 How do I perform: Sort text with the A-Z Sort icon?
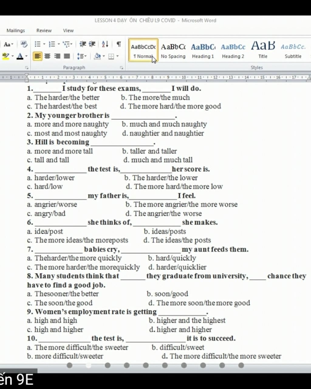pyautogui.click(x=105, y=44)
